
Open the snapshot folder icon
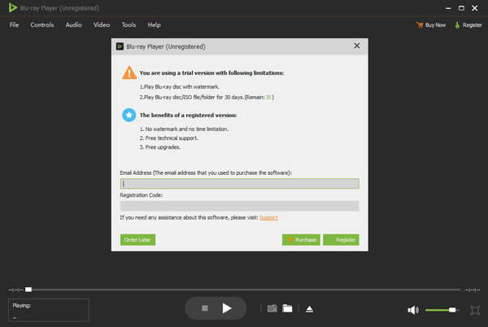click(287, 308)
